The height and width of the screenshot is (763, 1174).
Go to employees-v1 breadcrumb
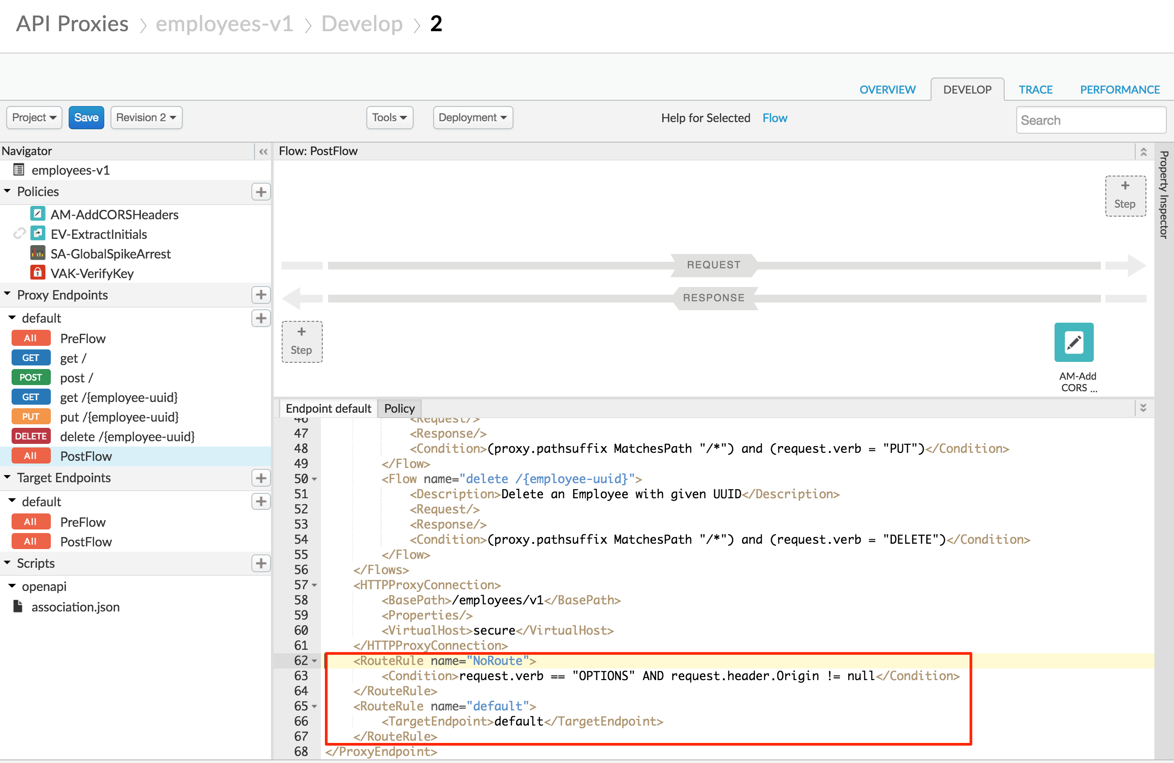point(225,24)
